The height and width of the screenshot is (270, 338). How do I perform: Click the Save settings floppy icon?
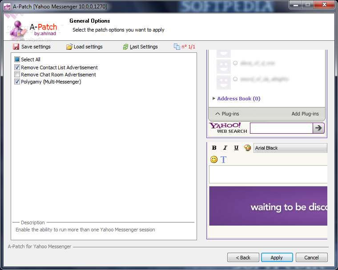click(x=16, y=47)
